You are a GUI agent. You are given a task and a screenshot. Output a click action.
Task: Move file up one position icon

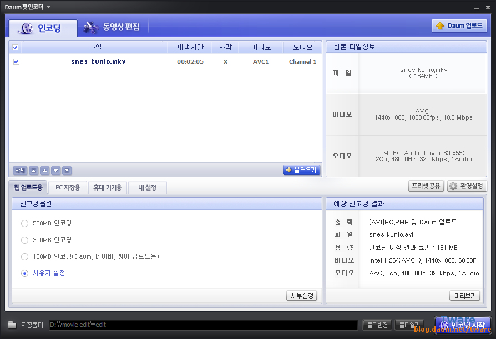click(x=44, y=171)
